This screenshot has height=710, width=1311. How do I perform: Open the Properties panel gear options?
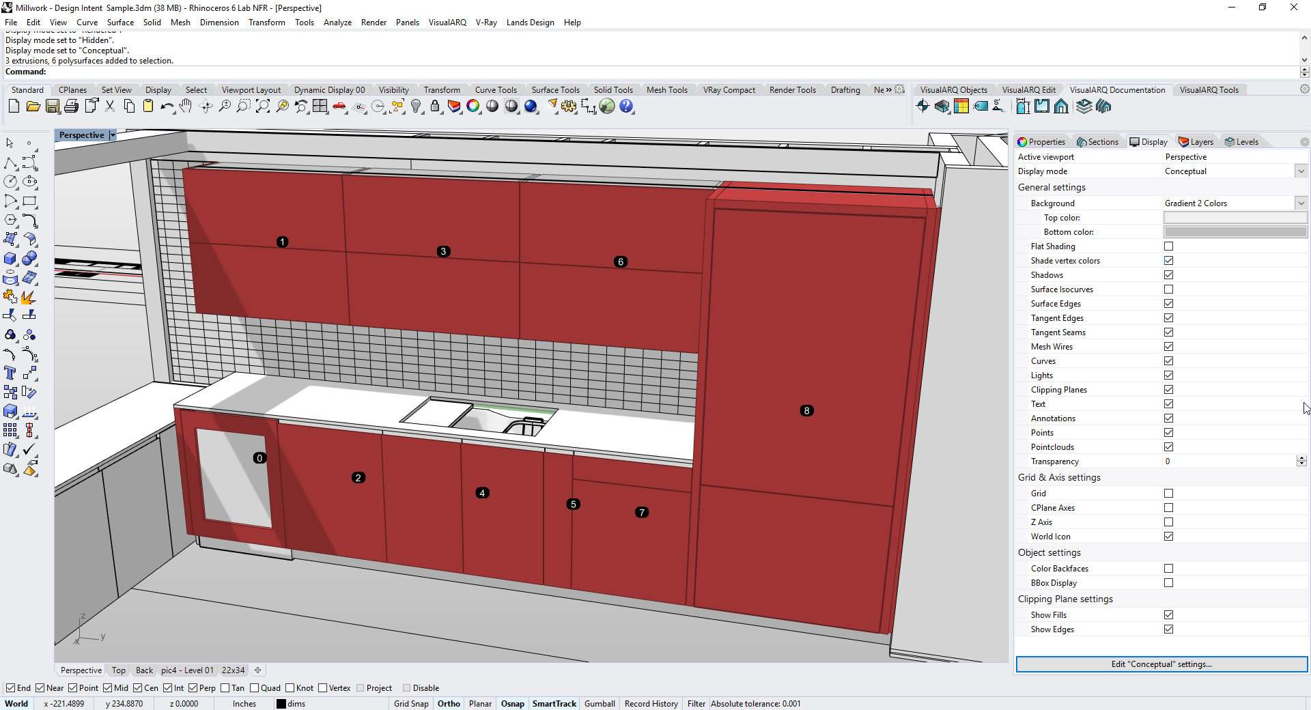click(x=1304, y=142)
